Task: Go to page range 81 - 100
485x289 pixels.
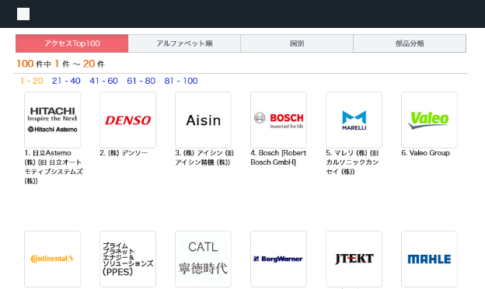Action: tap(181, 81)
